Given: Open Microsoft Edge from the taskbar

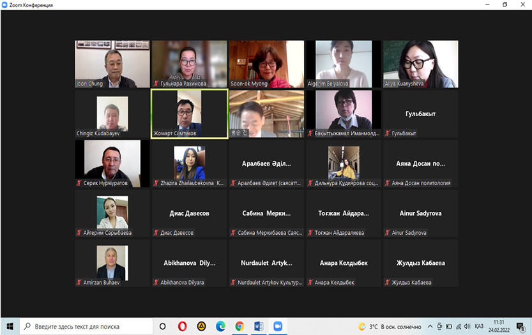Looking at the screenshot, I should pyautogui.click(x=220, y=326).
